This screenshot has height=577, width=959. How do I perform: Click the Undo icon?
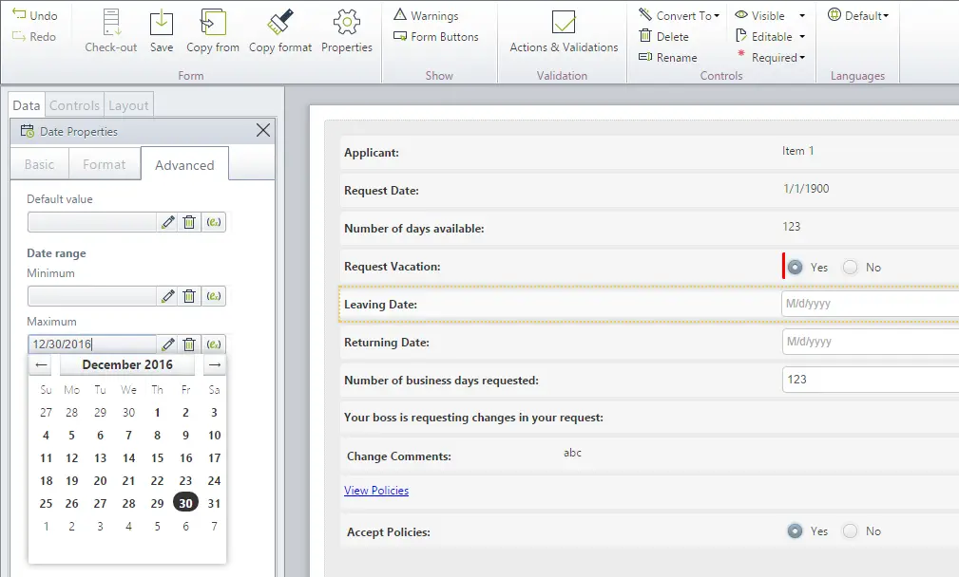click(19, 14)
